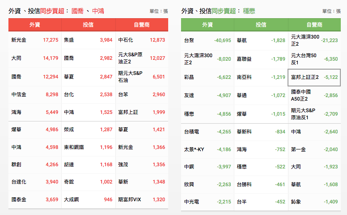Click the 大成鋼 stock name
This screenshot has height=215, width=347.
click(71, 199)
